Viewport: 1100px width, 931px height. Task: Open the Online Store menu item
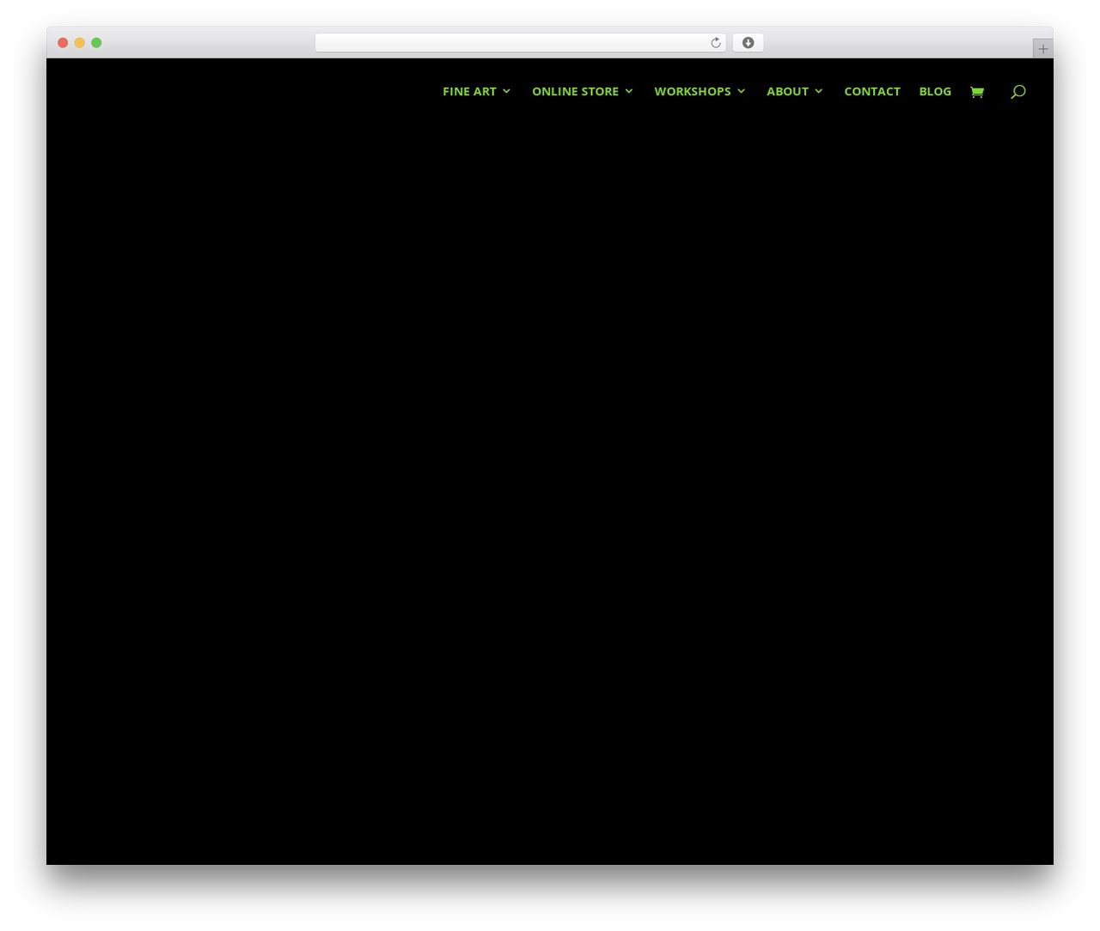click(575, 91)
